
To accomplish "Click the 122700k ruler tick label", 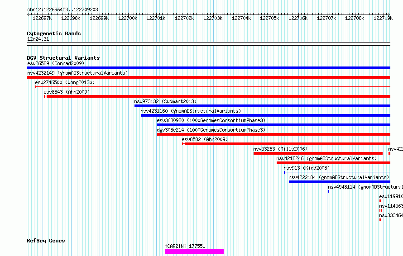I will [x=128, y=18].
